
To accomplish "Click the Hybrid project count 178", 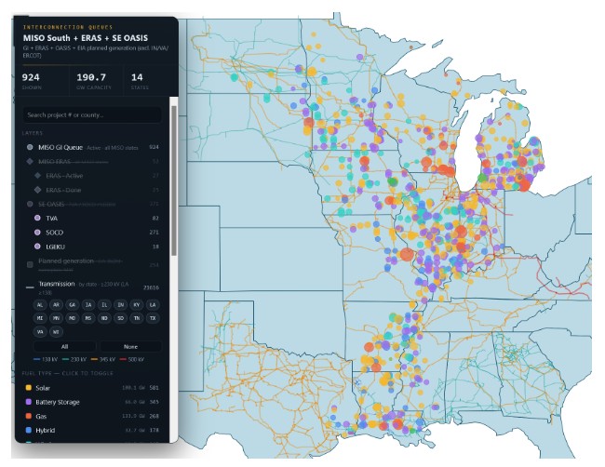I will pyautogui.click(x=154, y=431).
